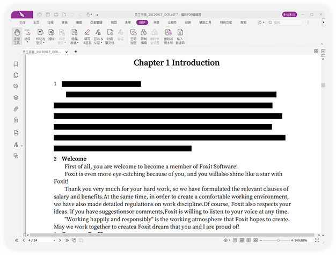Switch to the Page Management (页面管理) tab
This screenshot has height=255, width=336.
click(x=96, y=23)
